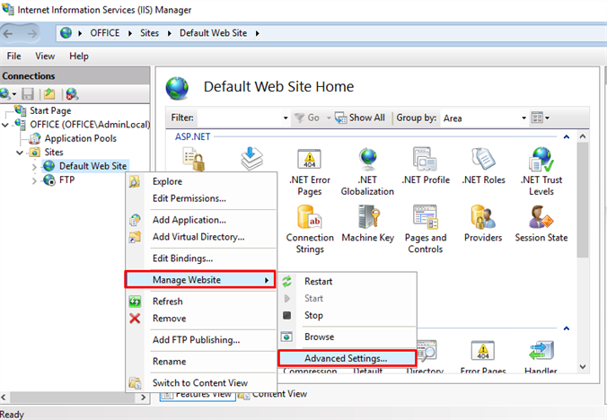Click the Up folder icon in Connections toolbar
The image size is (607, 420).
point(49,94)
